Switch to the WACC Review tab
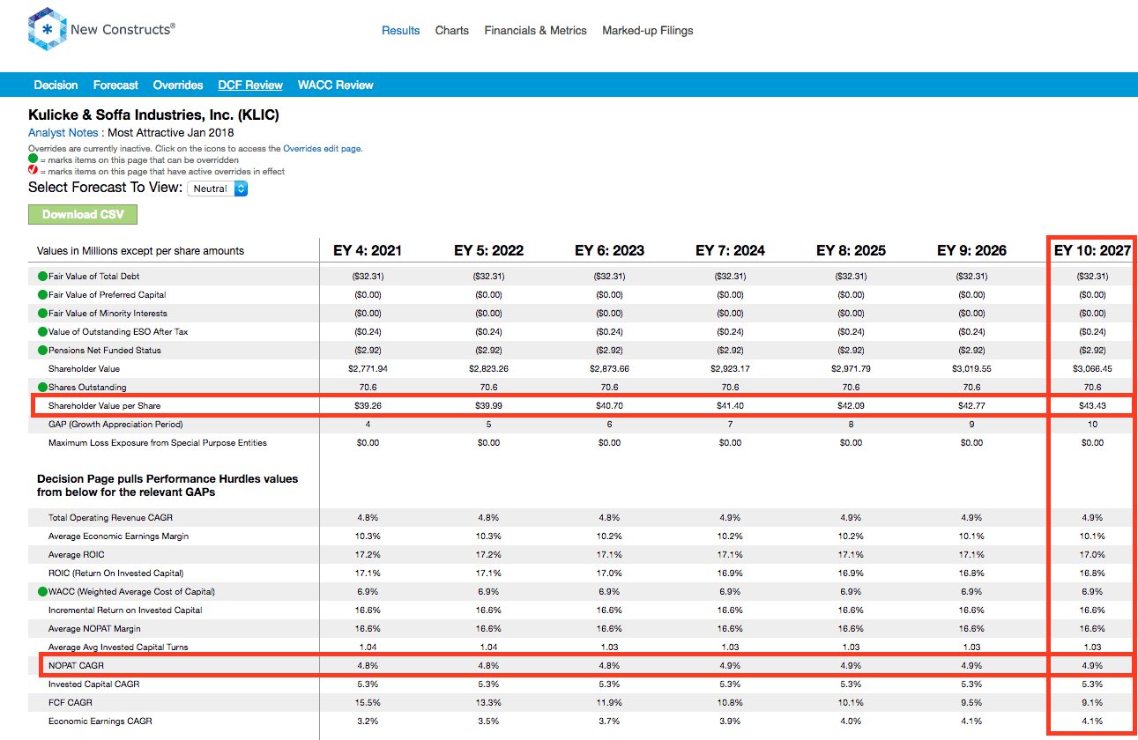Viewport: 1138px width, 740px height. [x=336, y=85]
